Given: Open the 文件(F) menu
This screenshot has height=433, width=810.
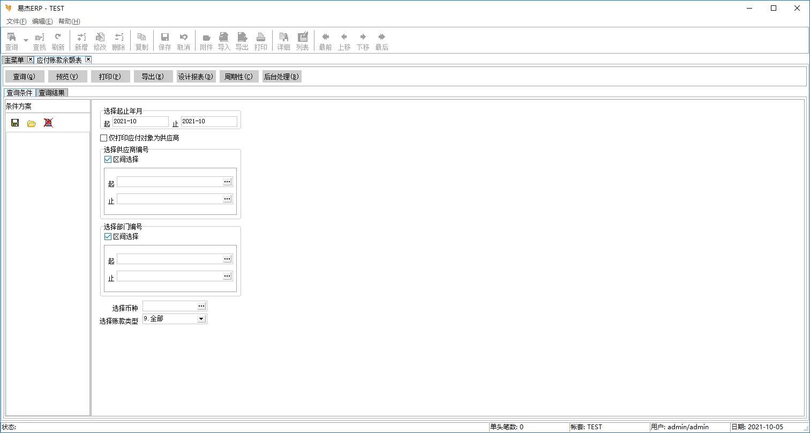Looking at the screenshot, I should tap(16, 21).
